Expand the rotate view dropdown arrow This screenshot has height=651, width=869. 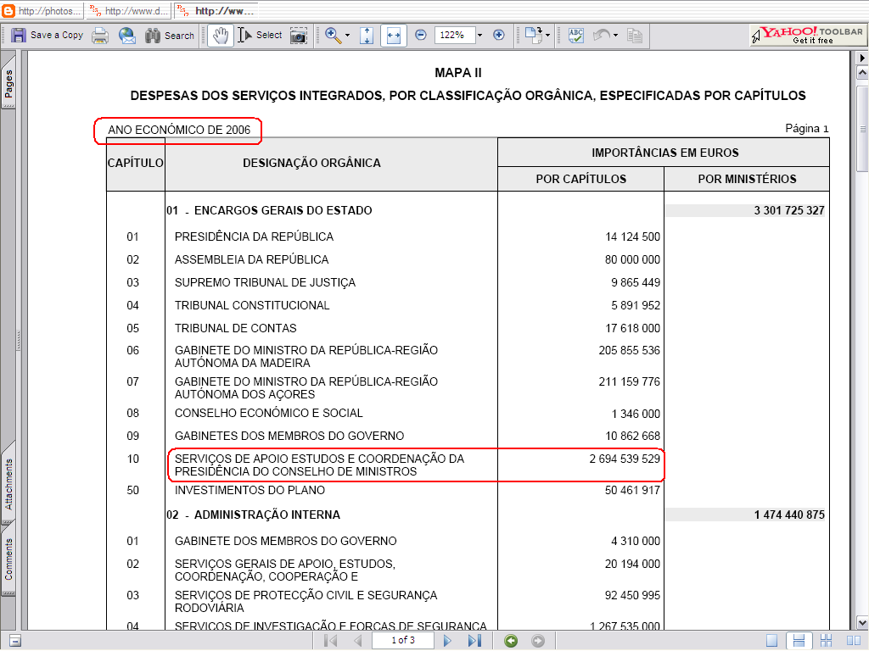(x=547, y=36)
